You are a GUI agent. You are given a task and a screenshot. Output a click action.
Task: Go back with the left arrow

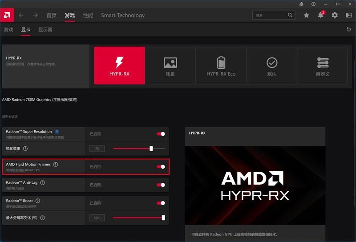point(21,15)
